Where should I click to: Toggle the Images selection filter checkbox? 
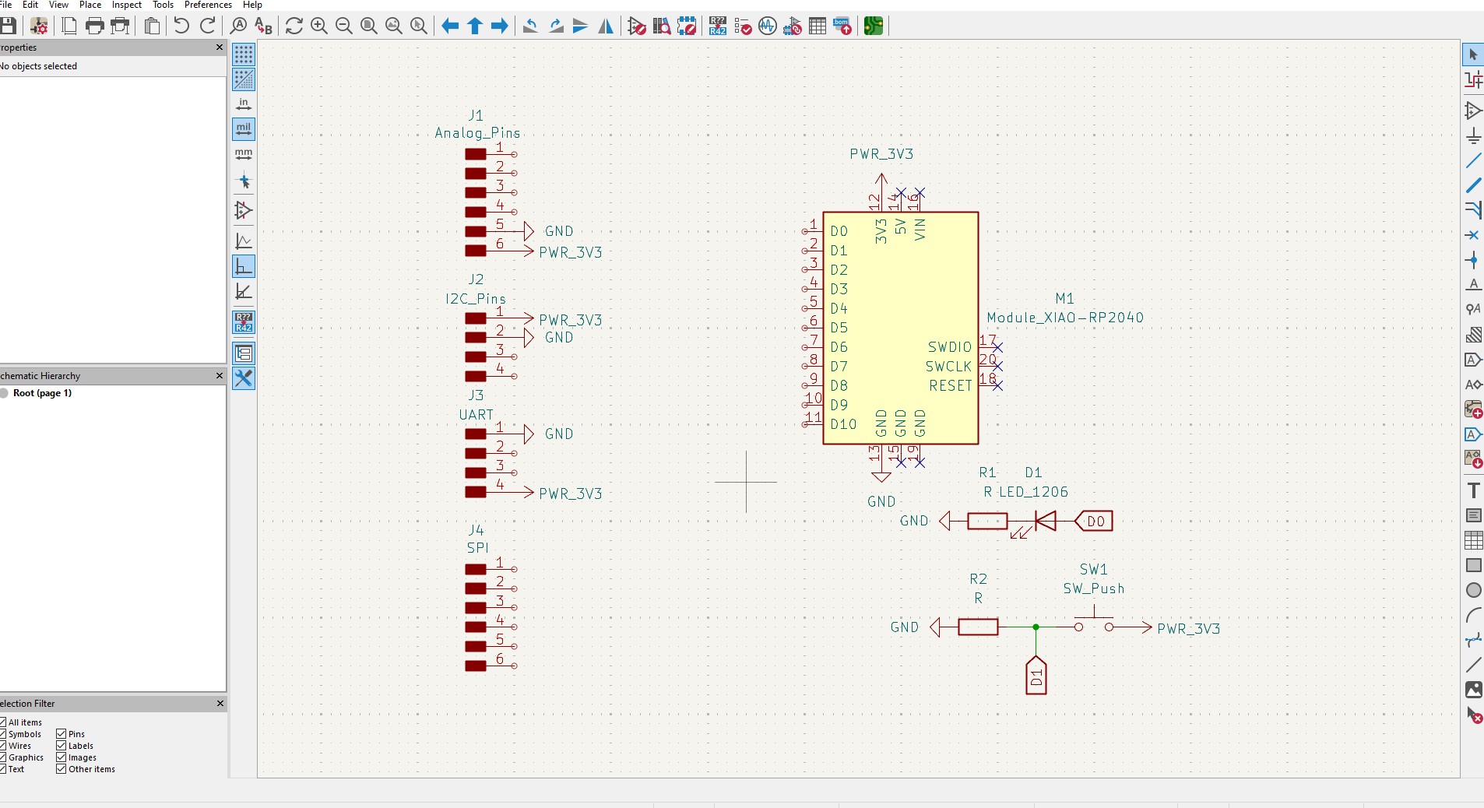click(61, 757)
